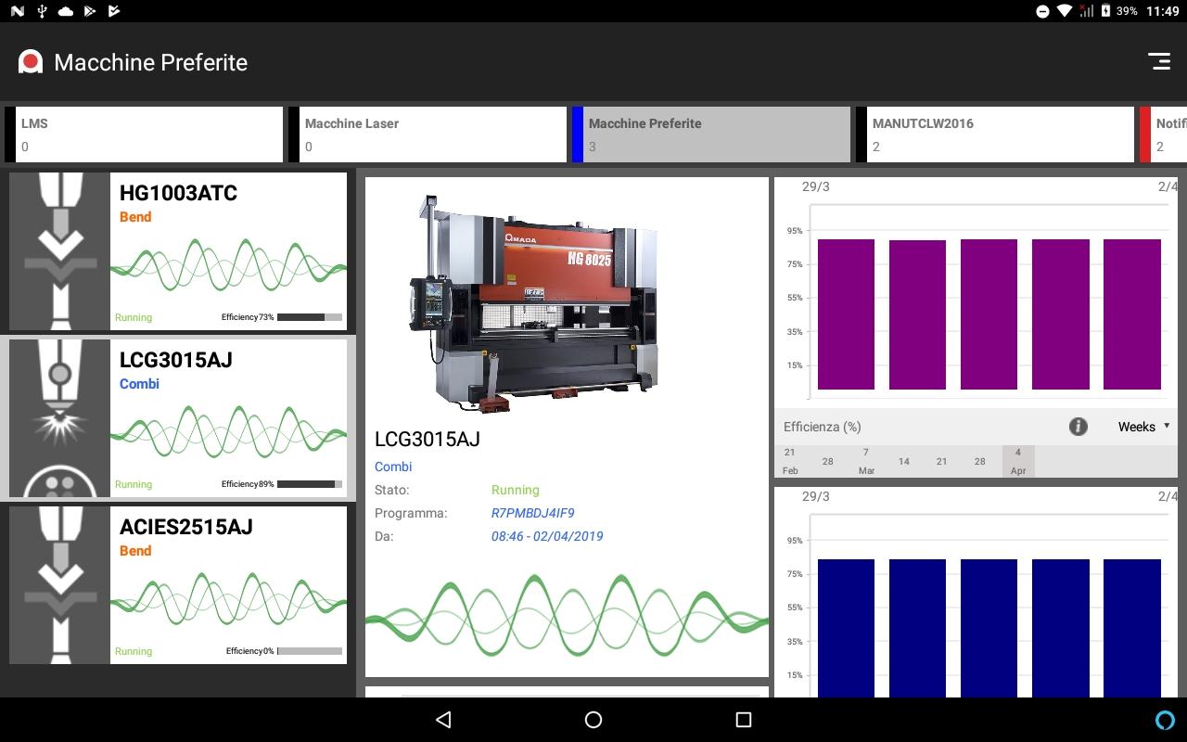Select the 14 week marker
1187x742 pixels.
(903, 461)
